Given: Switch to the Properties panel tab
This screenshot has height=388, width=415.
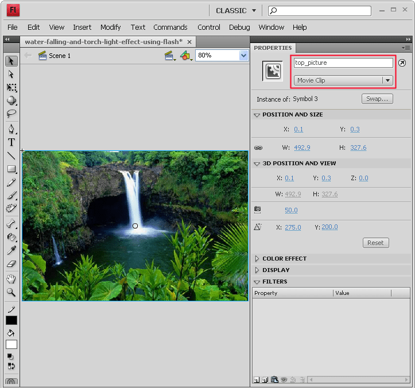Looking at the screenshot, I should (273, 48).
